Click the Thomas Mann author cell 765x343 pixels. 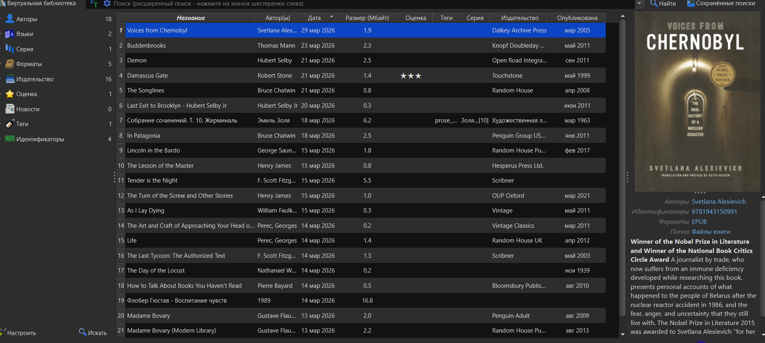click(276, 46)
